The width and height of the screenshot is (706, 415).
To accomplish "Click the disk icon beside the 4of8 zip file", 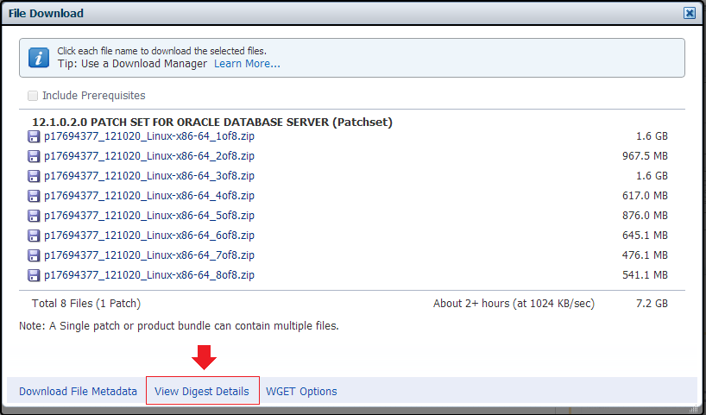I will (35, 196).
